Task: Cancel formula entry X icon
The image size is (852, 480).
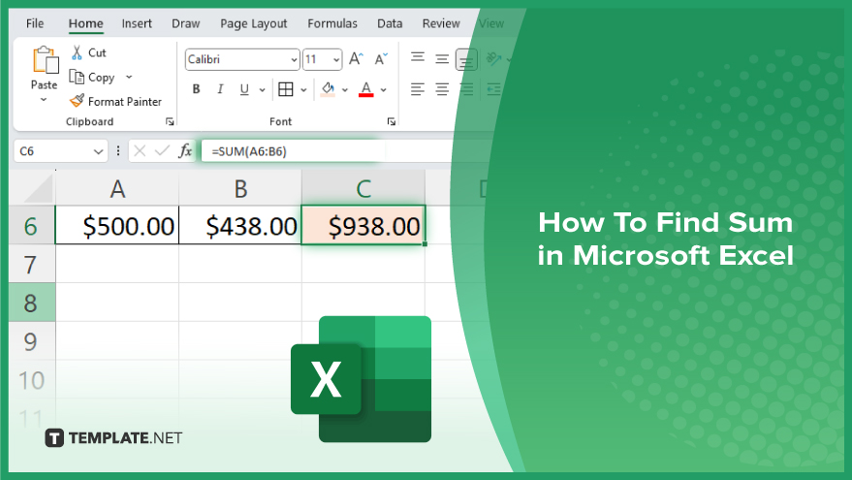Action: pyautogui.click(x=140, y=151)
